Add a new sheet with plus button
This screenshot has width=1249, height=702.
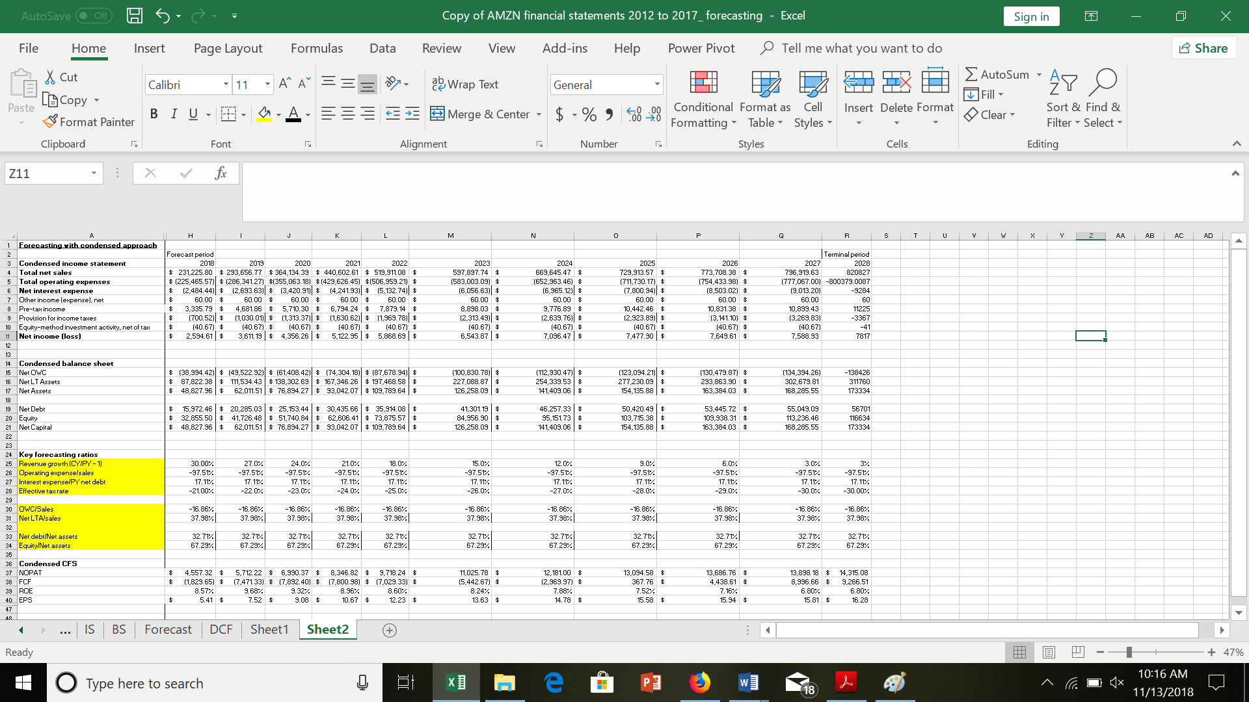click(x=390, y=630)
